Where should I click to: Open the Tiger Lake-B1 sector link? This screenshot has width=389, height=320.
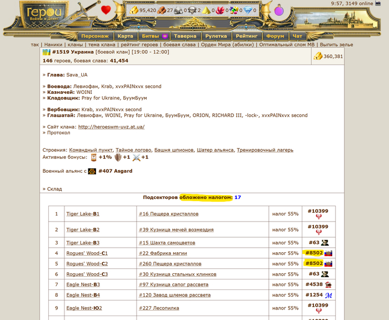[82, 214]
